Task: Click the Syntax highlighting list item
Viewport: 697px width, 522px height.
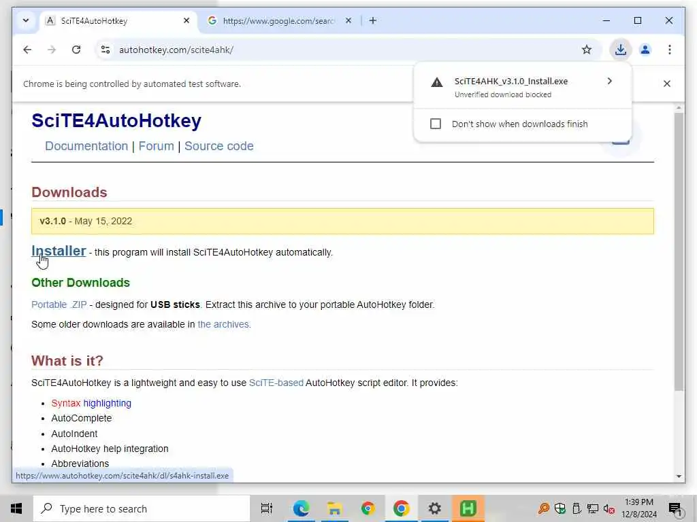Action: tap(91, 403)
